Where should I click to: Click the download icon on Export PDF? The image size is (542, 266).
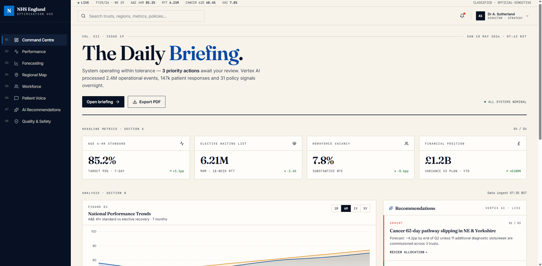135,102
